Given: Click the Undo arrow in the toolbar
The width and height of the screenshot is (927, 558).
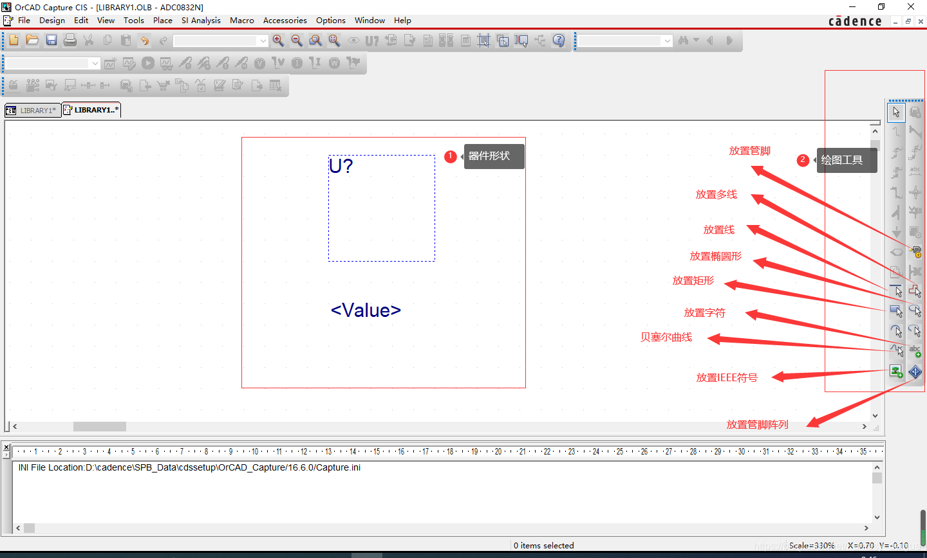Looking at the screenshot, I should pos(145,40).
